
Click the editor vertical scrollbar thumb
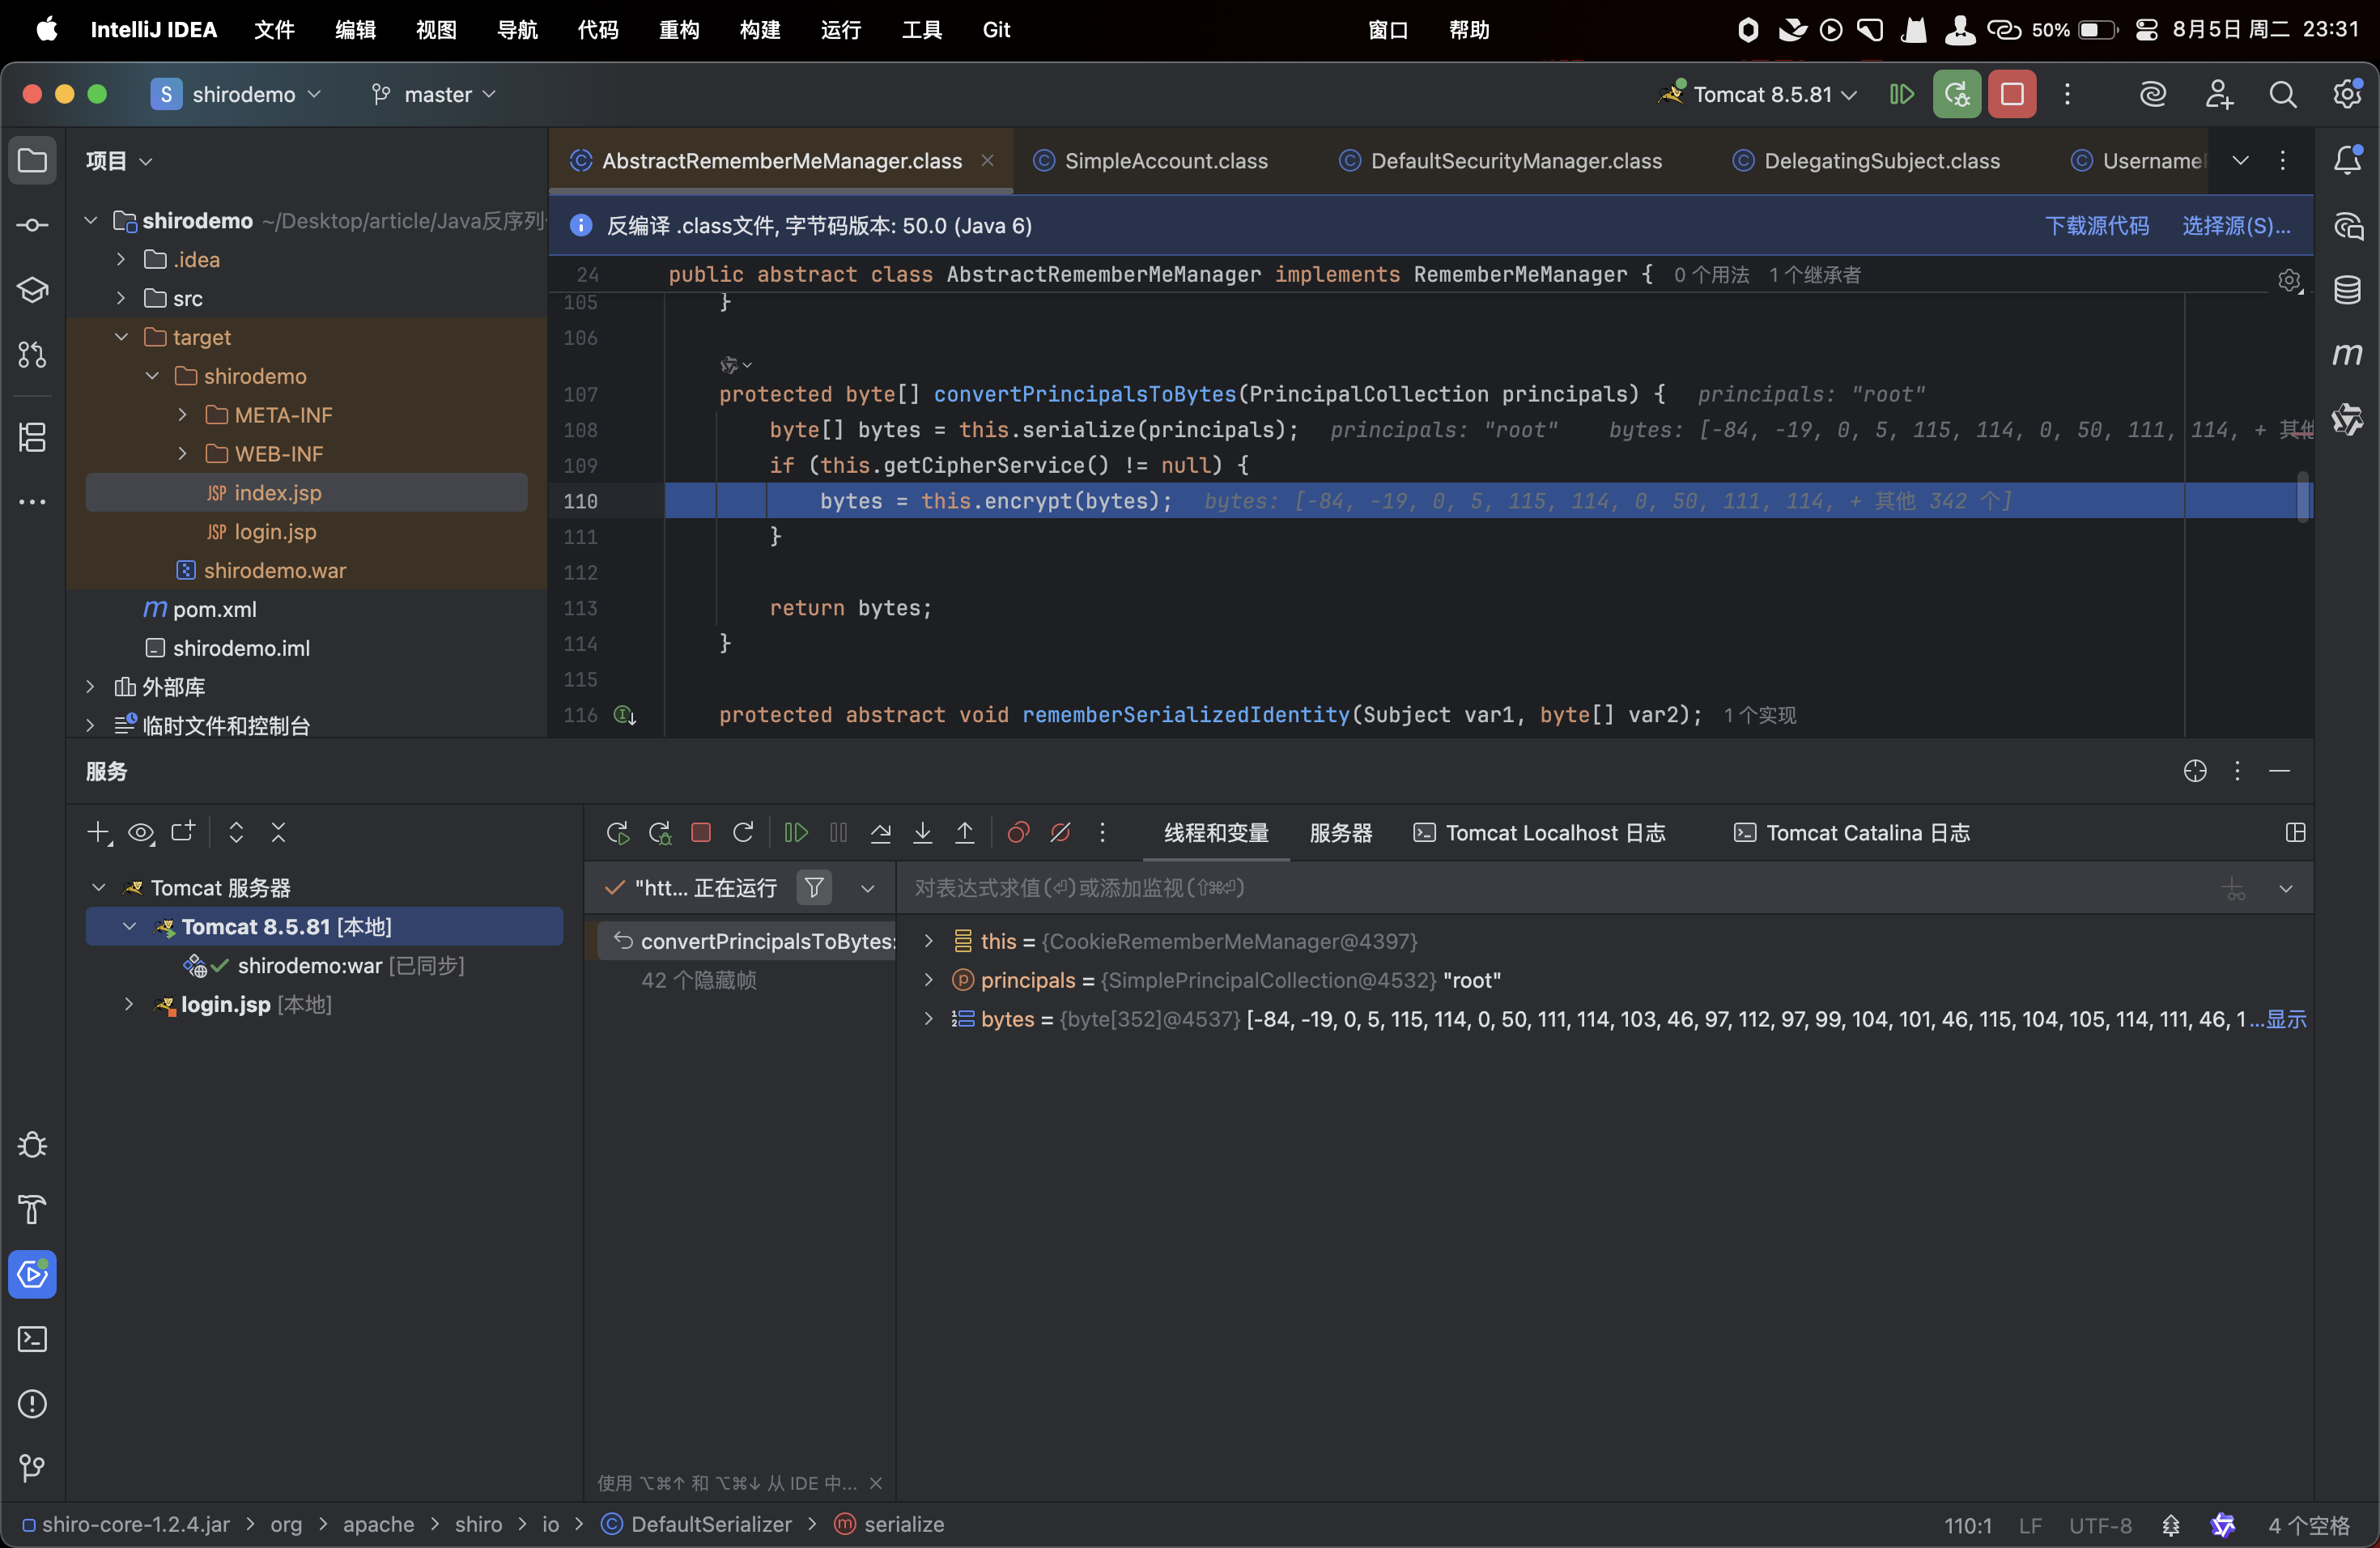coord(2302,497)
